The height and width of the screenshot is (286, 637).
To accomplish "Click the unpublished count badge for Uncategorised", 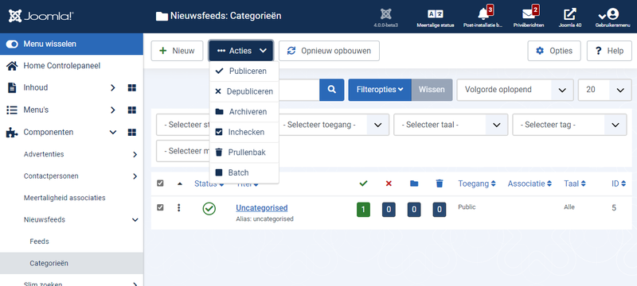I will pyautogui.click(x=389, y=210).
